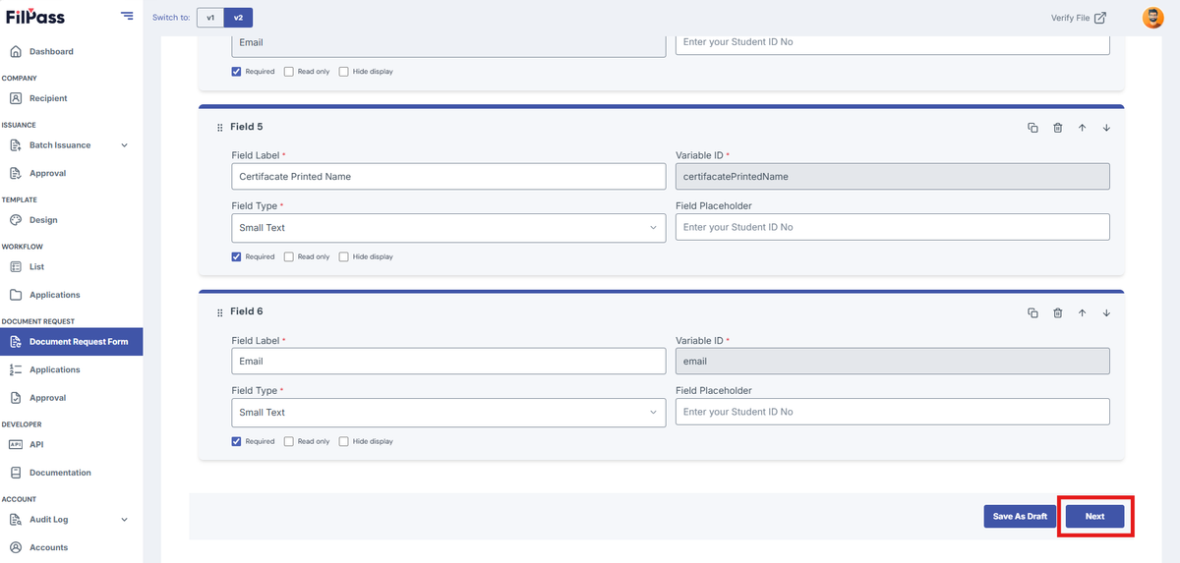The width and height of the screenshot is (1180, 563).
Task: Click Field 6 placeholder input field
Action: 893,412
